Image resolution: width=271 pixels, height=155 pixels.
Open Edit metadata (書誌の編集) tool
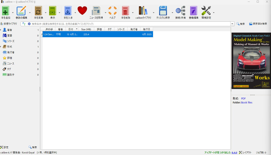(21, 11)
